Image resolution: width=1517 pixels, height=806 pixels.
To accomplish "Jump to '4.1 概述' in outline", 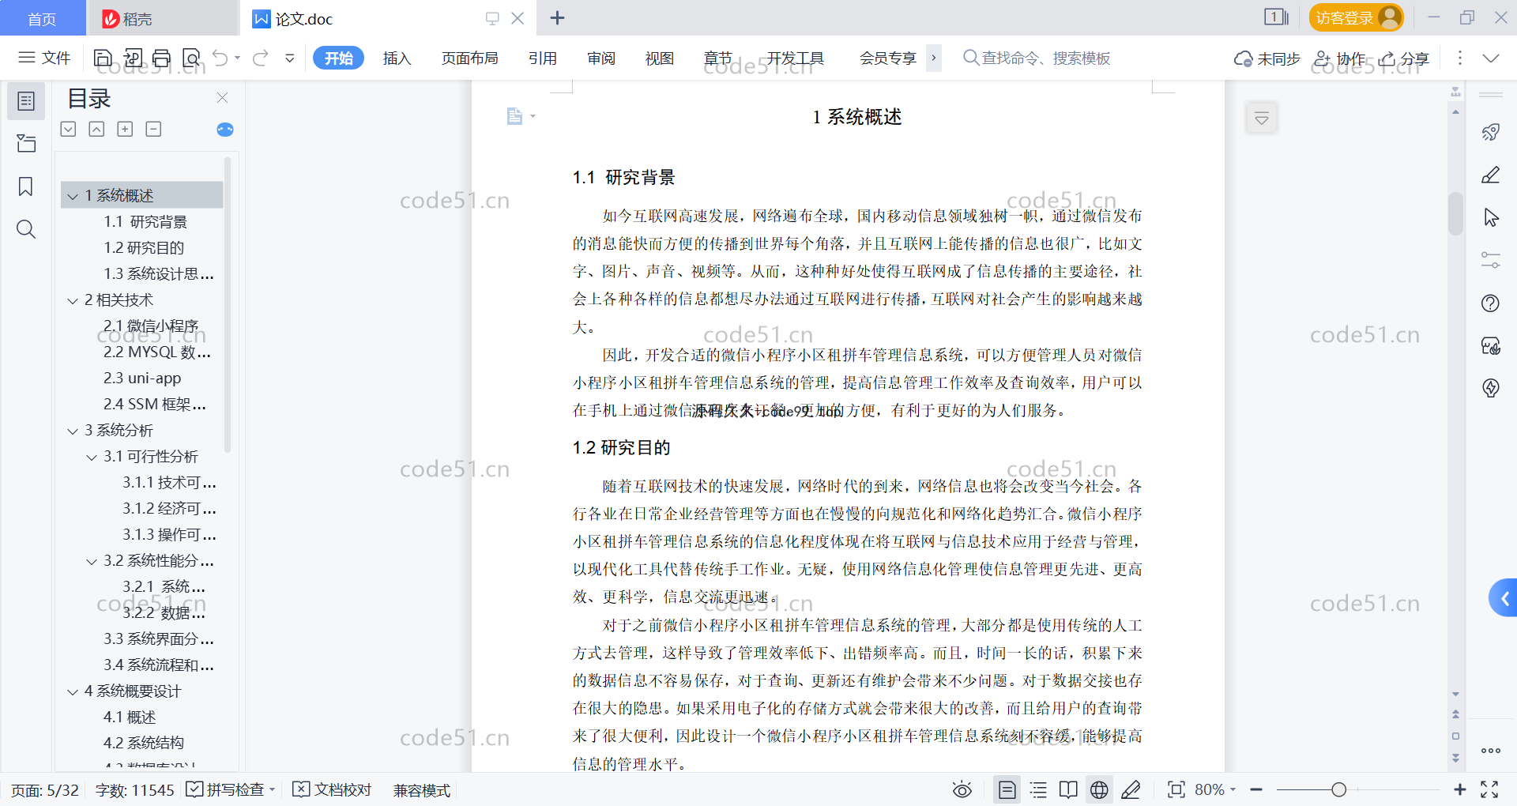I will [x=130, y=717].
